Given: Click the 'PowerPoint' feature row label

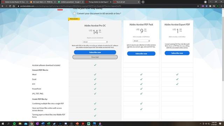Looking at the screenshot, I should tap(36, 89).
